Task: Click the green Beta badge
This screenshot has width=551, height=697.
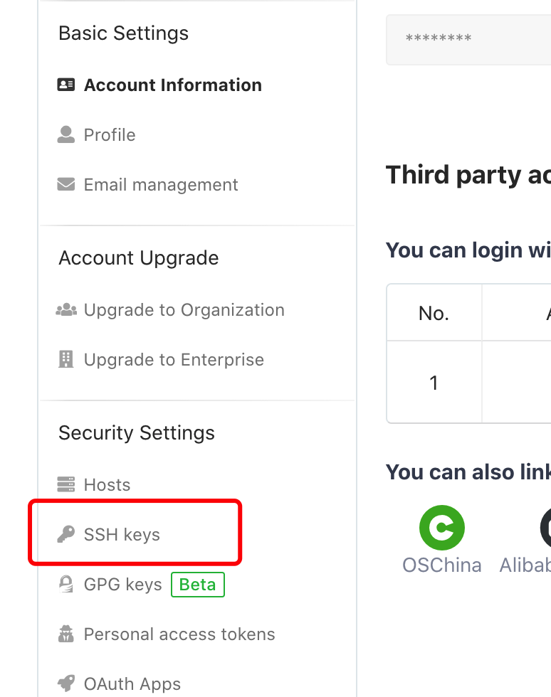Action: coord(198,585)
